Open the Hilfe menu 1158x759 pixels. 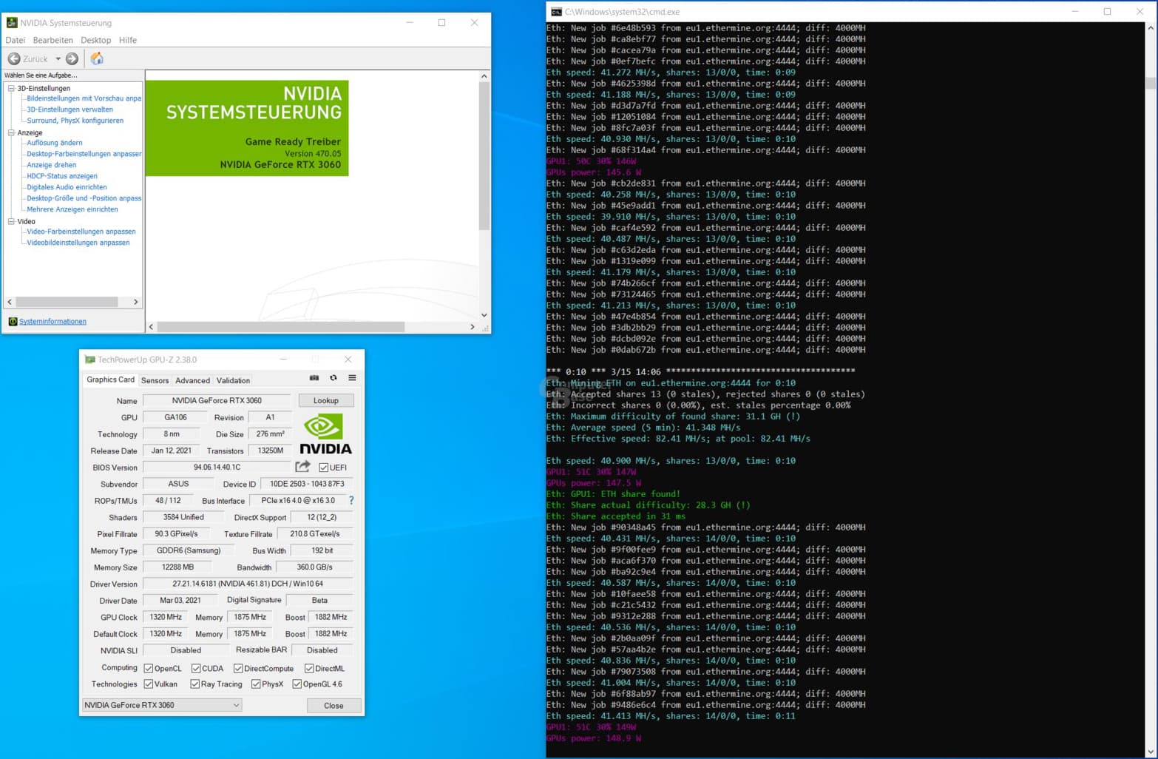coord(128,40)
